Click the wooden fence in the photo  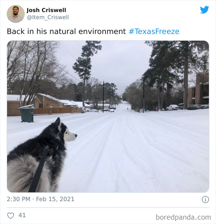tap(58, 111)
